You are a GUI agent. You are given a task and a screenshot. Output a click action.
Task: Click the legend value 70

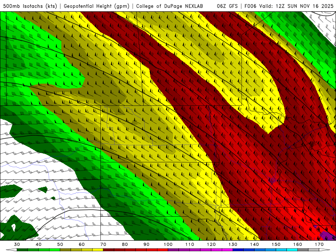coord(103,244)
